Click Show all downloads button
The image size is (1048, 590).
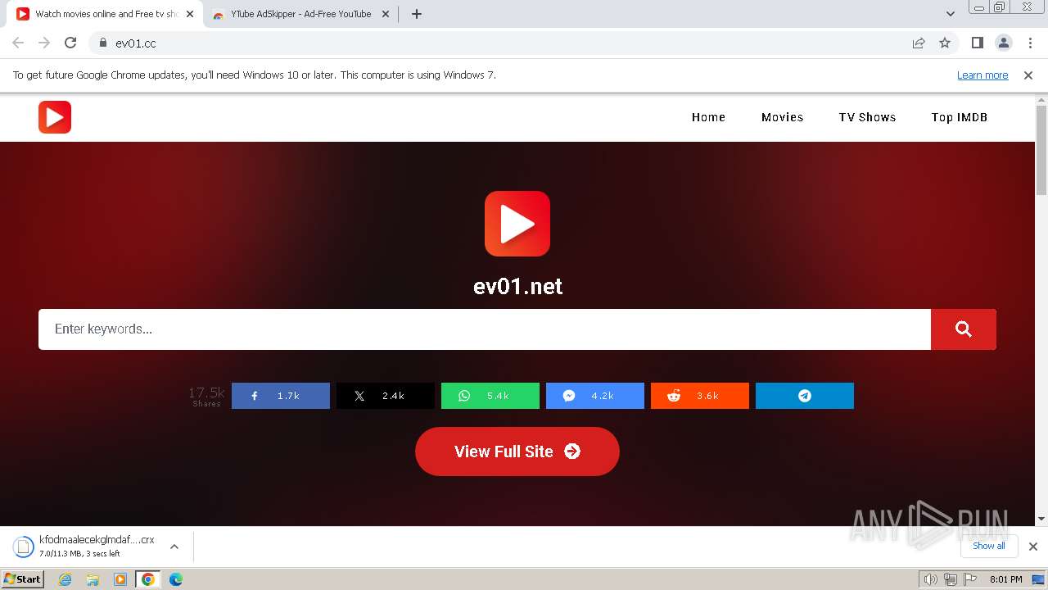[x=989, y=546]
